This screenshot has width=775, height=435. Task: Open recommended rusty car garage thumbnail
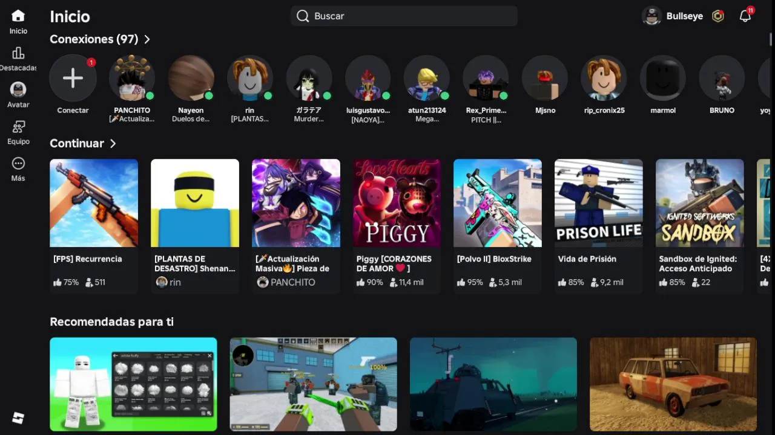click(x=673, y=384)
